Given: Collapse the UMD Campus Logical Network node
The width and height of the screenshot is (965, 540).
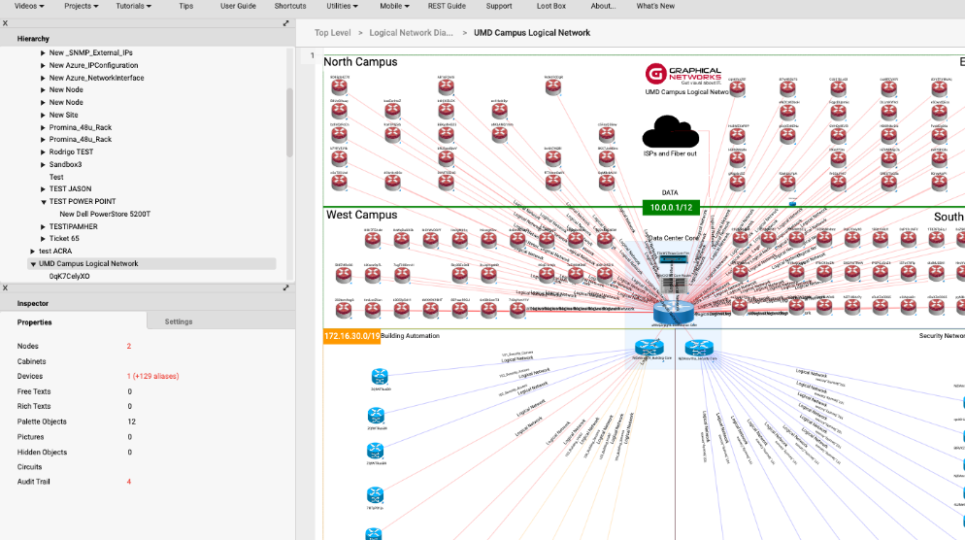Looking at the screenshot, I should (x=33, y=263).
